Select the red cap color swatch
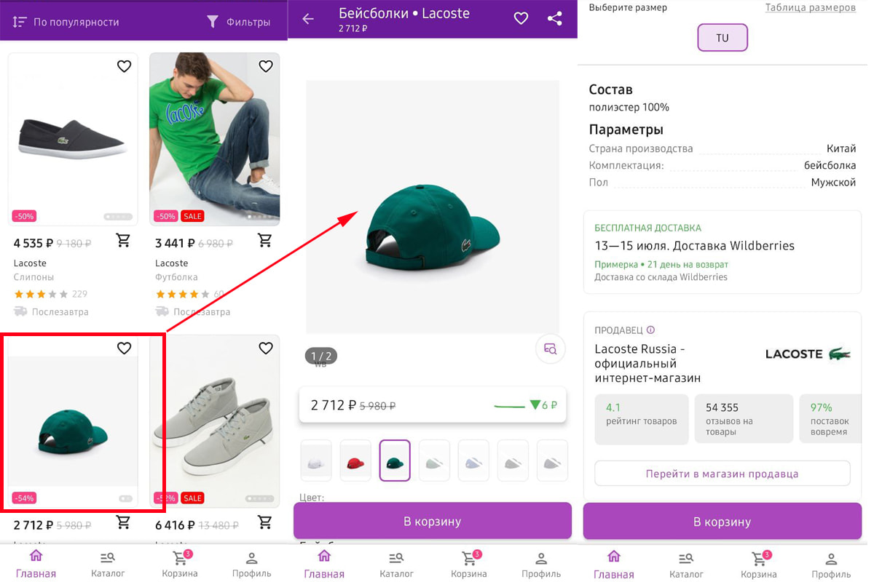The height and width of the screenshot is (582, 874). click(355, 461)
